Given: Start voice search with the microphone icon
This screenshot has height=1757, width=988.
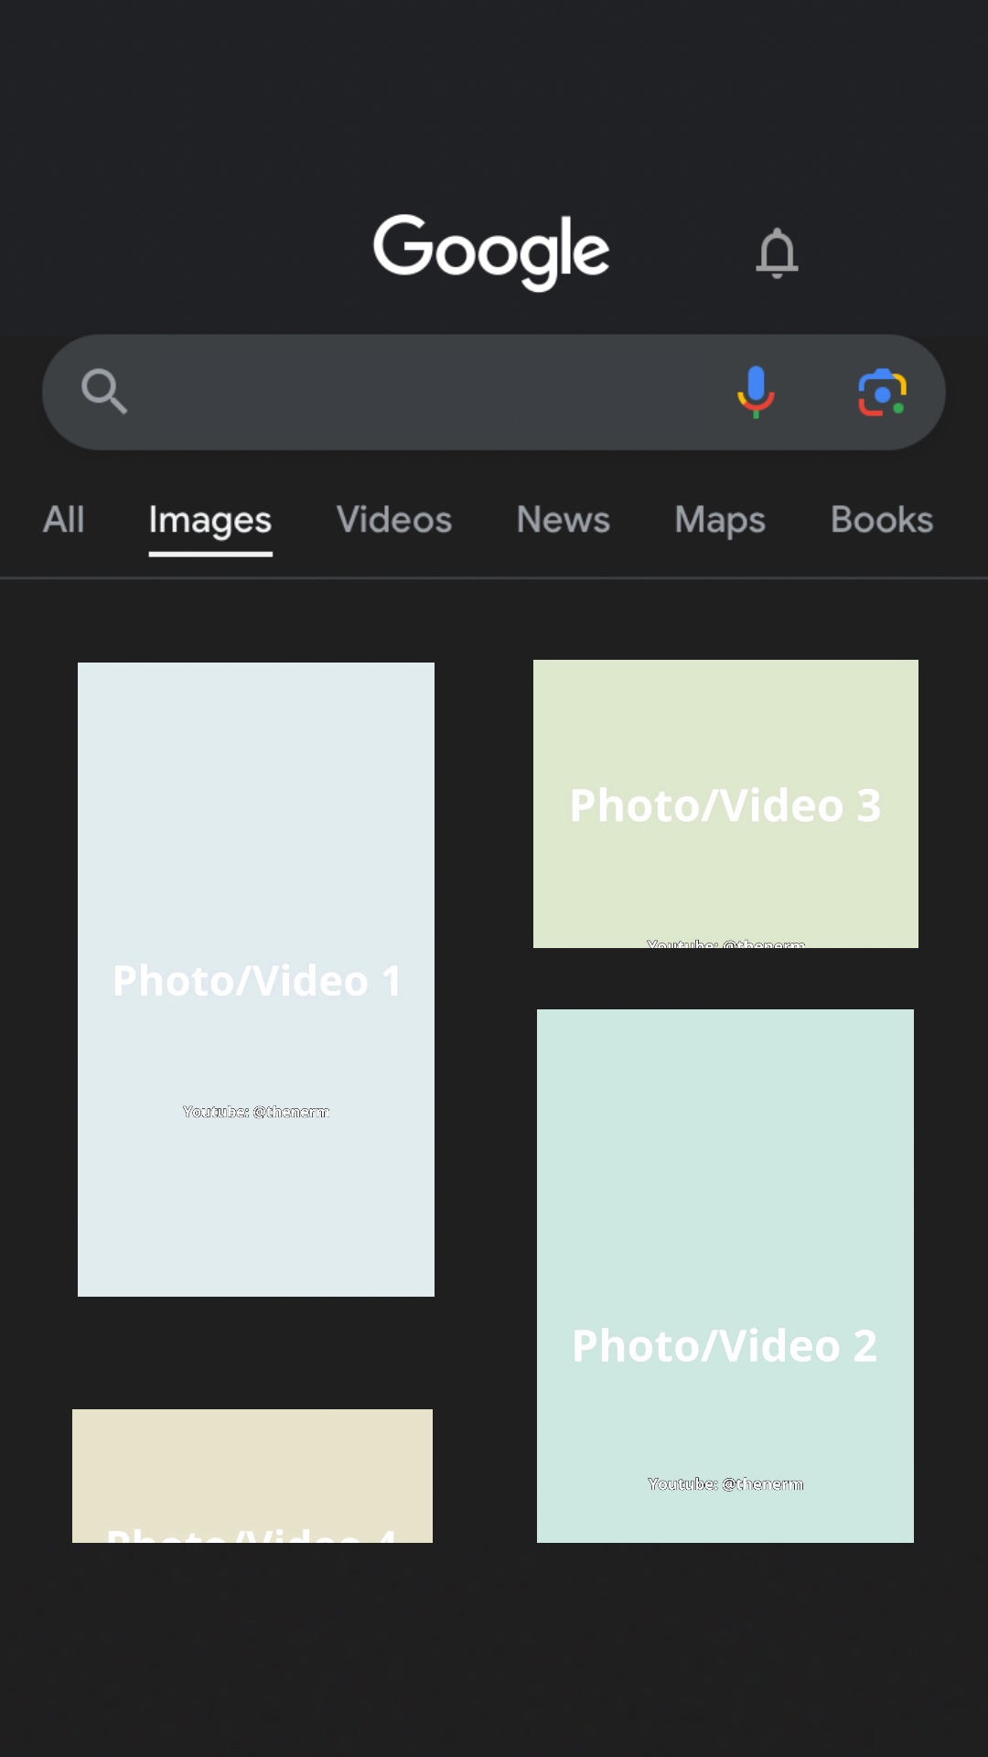Looking at the screenshot, I should (756, 392).
